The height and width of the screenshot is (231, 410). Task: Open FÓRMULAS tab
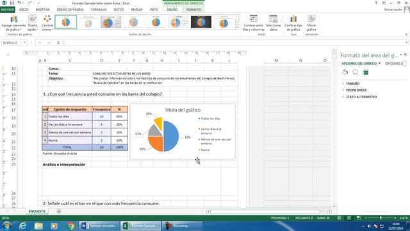tap(99, 10)
